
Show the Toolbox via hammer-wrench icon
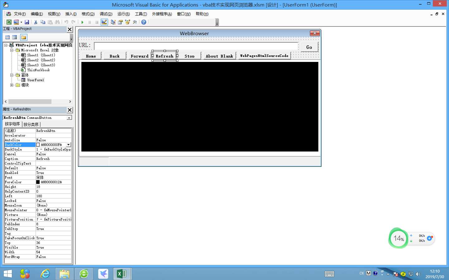pyautogui.click(x=135, y=22)
